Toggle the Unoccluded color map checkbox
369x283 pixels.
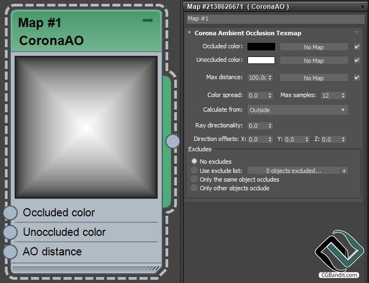[x=357, y=60]
